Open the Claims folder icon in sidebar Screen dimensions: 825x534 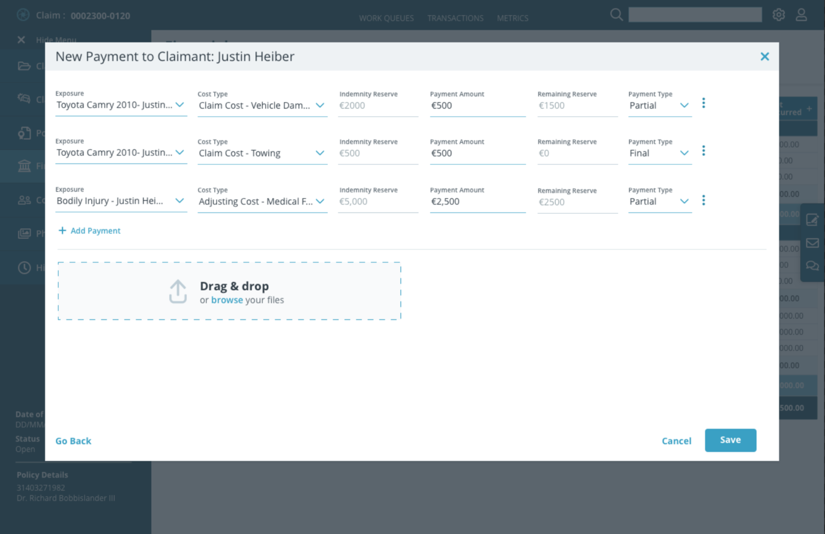click(x=25, y=65)
